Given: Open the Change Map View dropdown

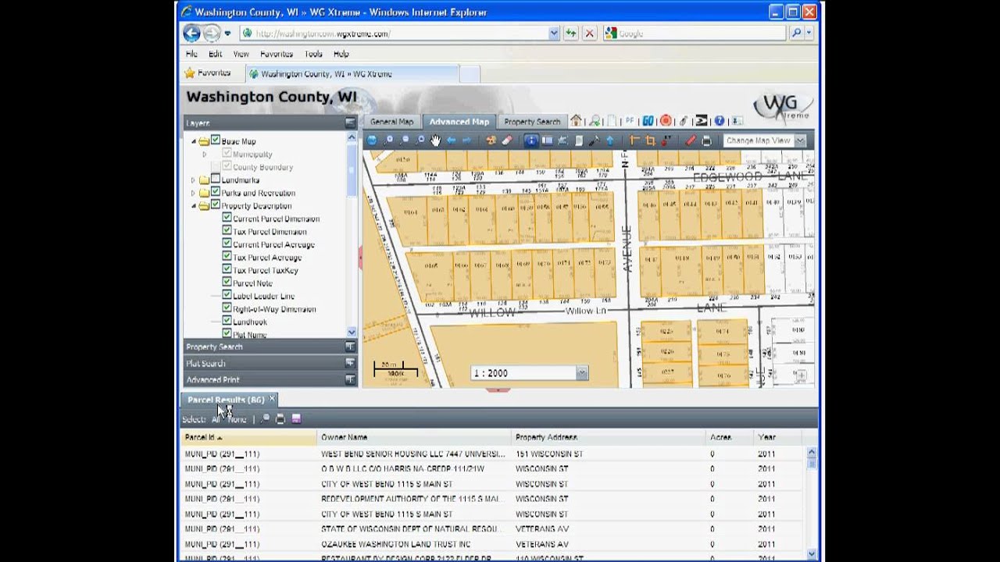Looking at the screenshot, I should point(800,140).
